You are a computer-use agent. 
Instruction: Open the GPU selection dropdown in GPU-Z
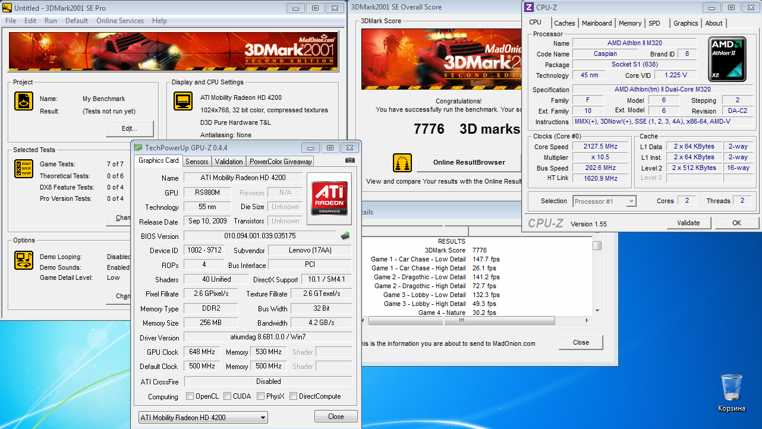203,418
